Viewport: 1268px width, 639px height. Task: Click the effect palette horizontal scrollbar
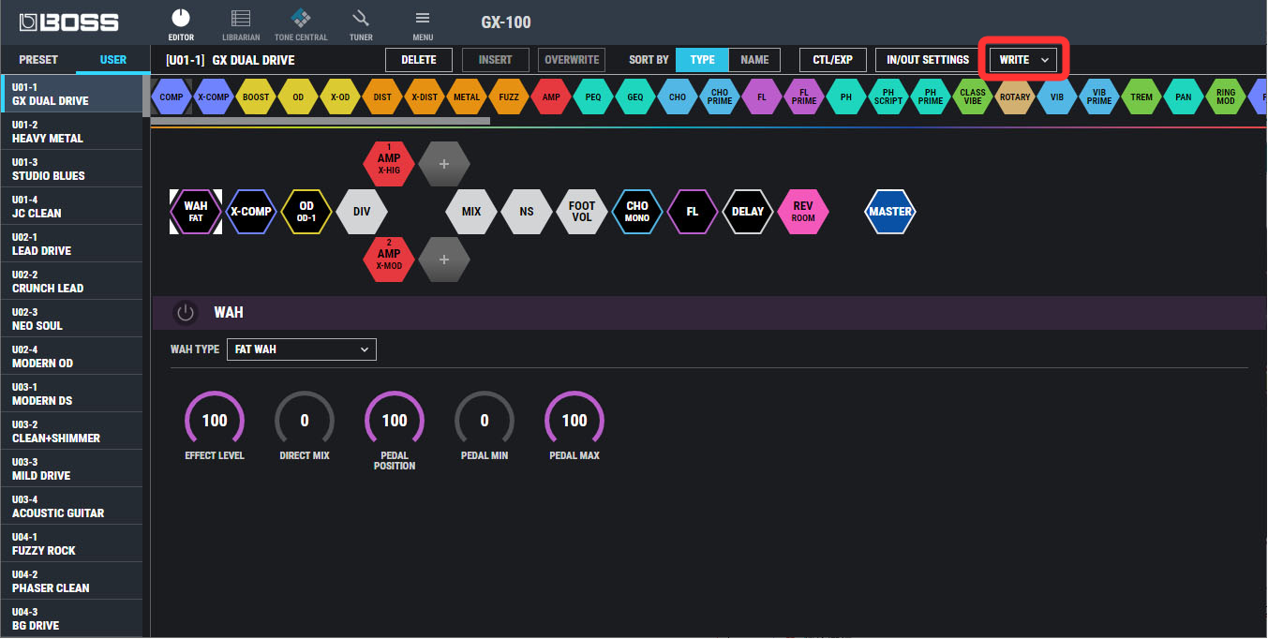pyautogui.click(x=321, y=121)
